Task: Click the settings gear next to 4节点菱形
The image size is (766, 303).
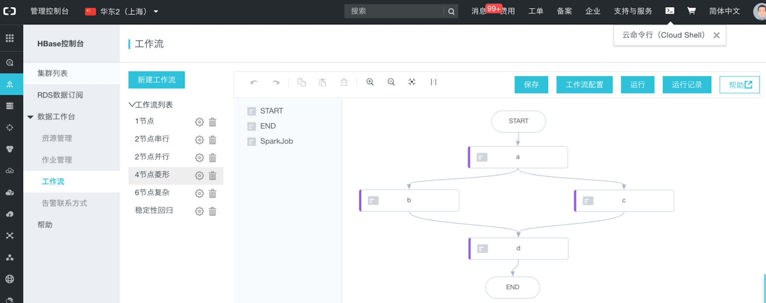Action: 199,176
